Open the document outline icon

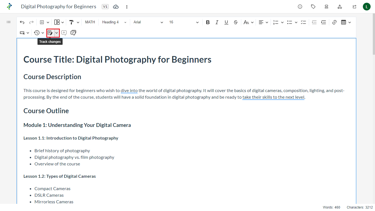coord(9,22)
